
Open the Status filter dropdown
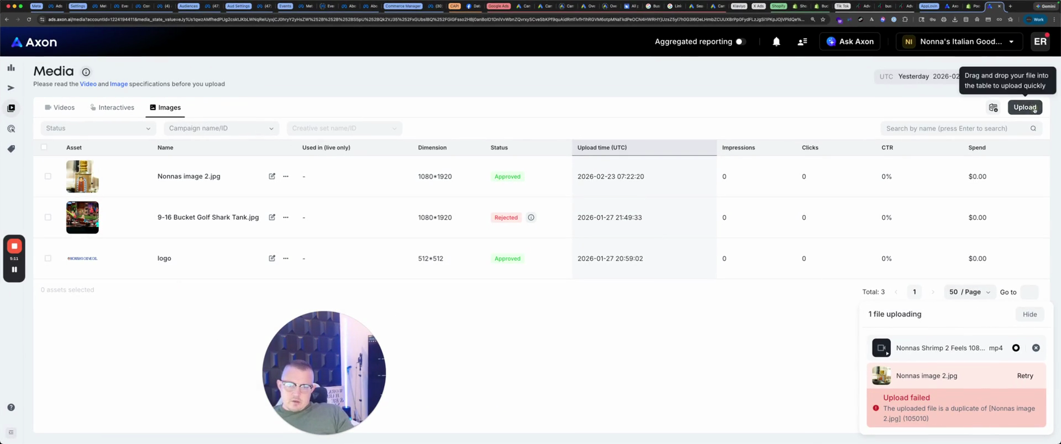(x=98, y=129)
